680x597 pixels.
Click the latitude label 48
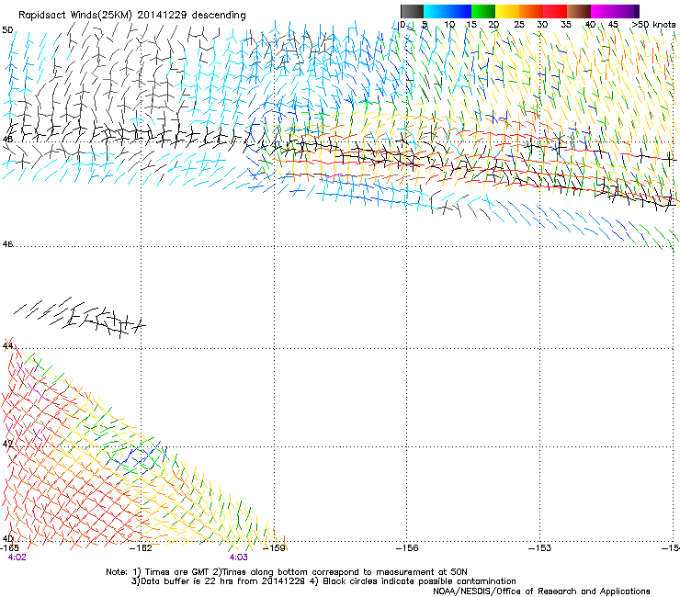(7, 140)
